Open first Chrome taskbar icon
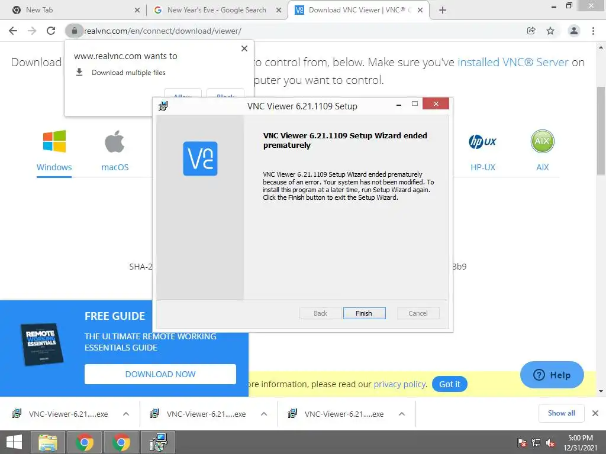 tap(84, 442)
